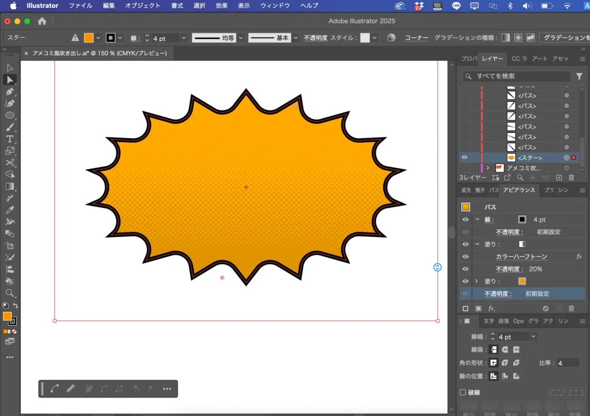Image resolution: width=590 pixels, height=416 pixels.
Task: Click the fx add effect icon
Action: click(491, 309)
